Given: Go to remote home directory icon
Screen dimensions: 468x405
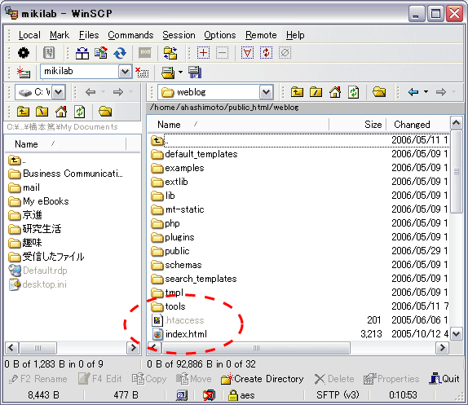Looking at the screenshot, I should point(335,92).
